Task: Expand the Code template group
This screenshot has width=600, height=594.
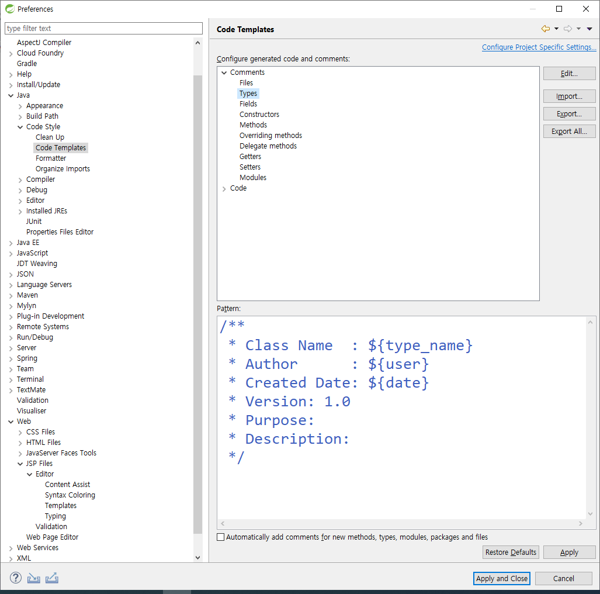Action: click(224, 188)
